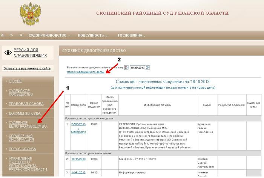Click Производство по гражданским делам group row
The width and height of the screenshot is (264, 178).
(x=163, y=119)
